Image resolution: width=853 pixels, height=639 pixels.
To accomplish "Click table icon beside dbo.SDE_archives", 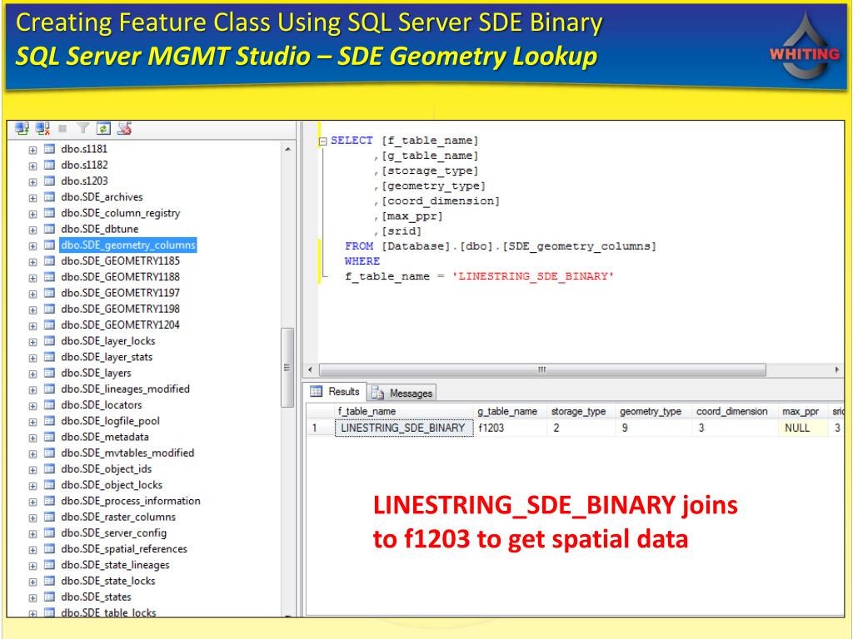I will [49, 196].
